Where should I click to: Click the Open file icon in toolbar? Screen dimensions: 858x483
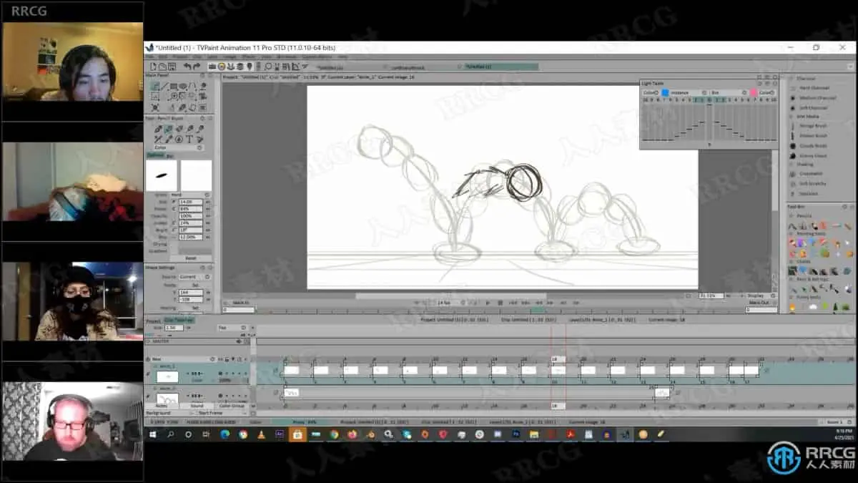point(162,67)
